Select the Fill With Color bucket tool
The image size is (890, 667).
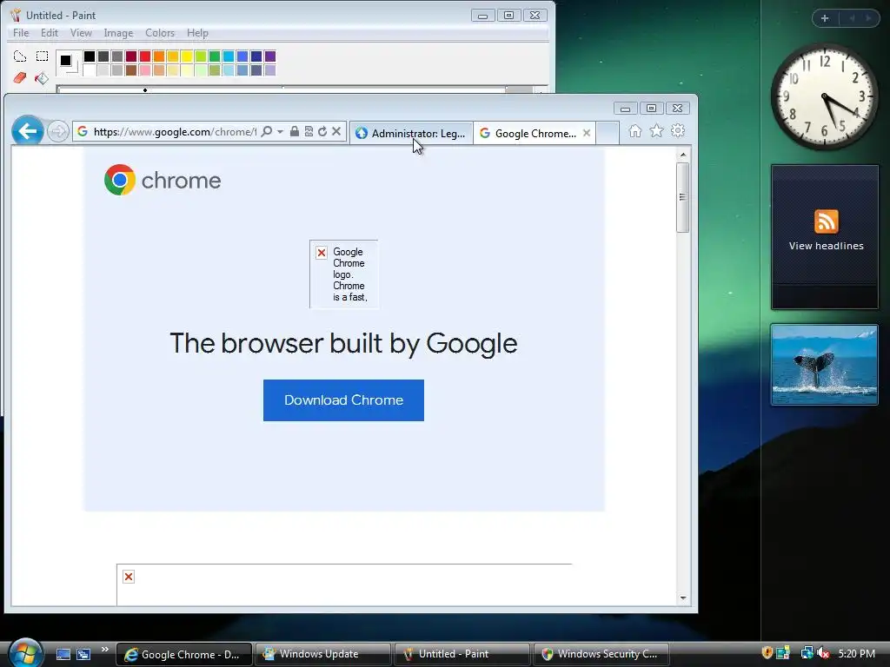pos(42,77)
